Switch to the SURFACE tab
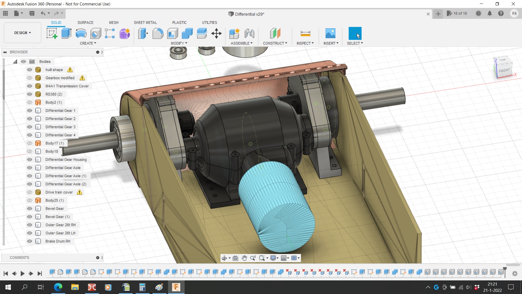 pyautogui.click(x=85, y=23)
